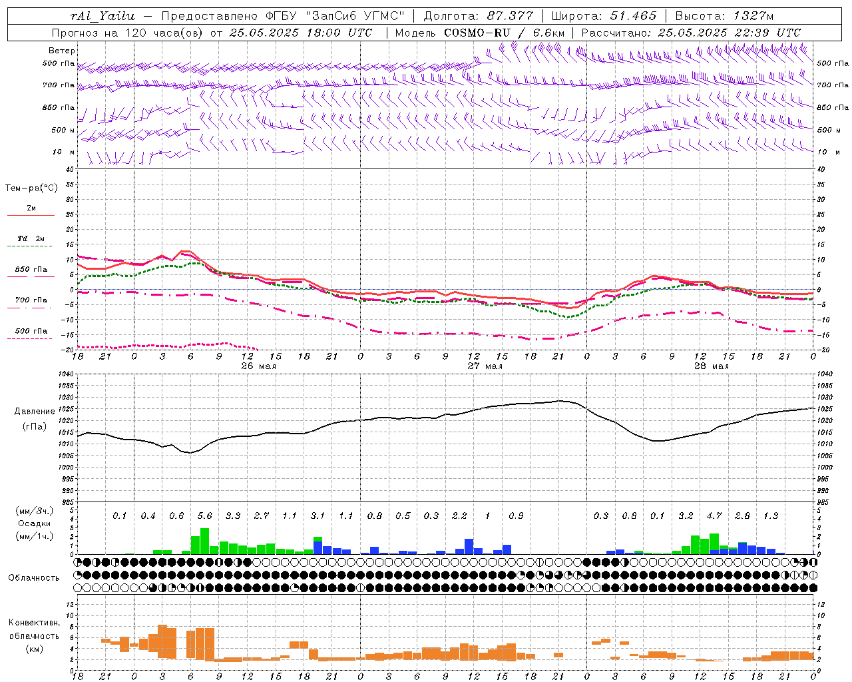
Task: Click the 0.6 precipitation total
Action: [x=176, y=515]
